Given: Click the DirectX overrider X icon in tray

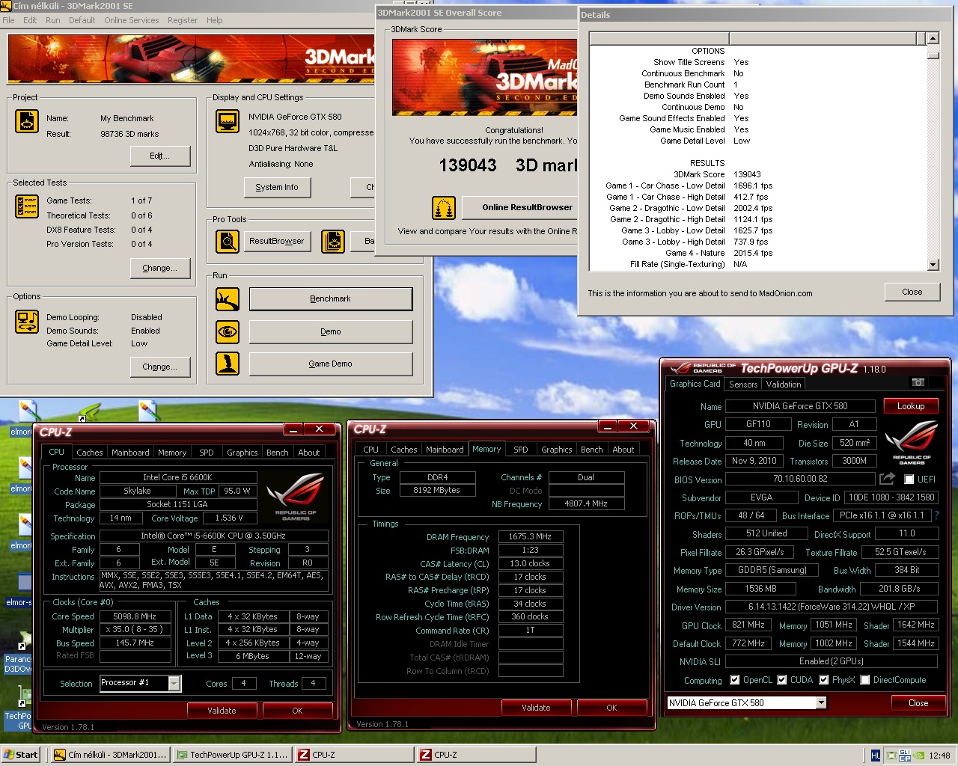Looking at the screenshot, I should 891,756.
